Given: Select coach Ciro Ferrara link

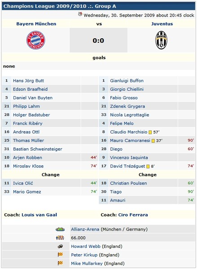Looking at the screenshot, I should coord(133,215).
